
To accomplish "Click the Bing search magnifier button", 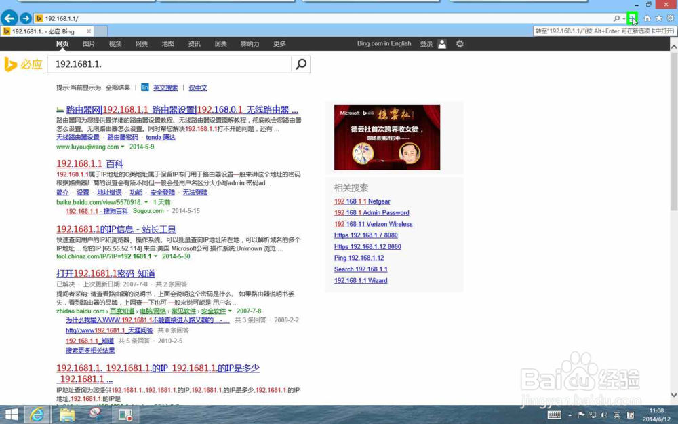I will pos(301,64).
